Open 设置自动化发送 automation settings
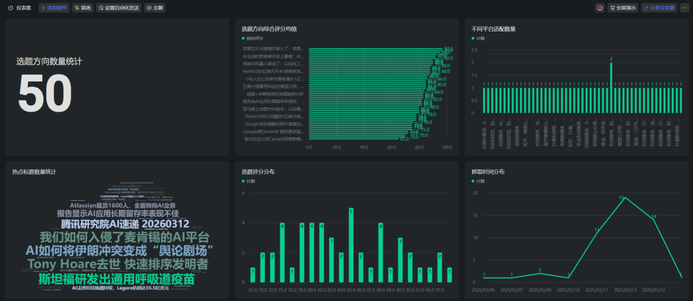 point(119,8)
